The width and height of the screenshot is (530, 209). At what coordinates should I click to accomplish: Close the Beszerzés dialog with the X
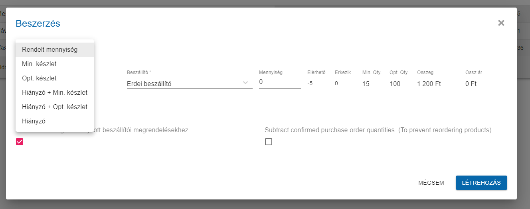tap(501, 23)
